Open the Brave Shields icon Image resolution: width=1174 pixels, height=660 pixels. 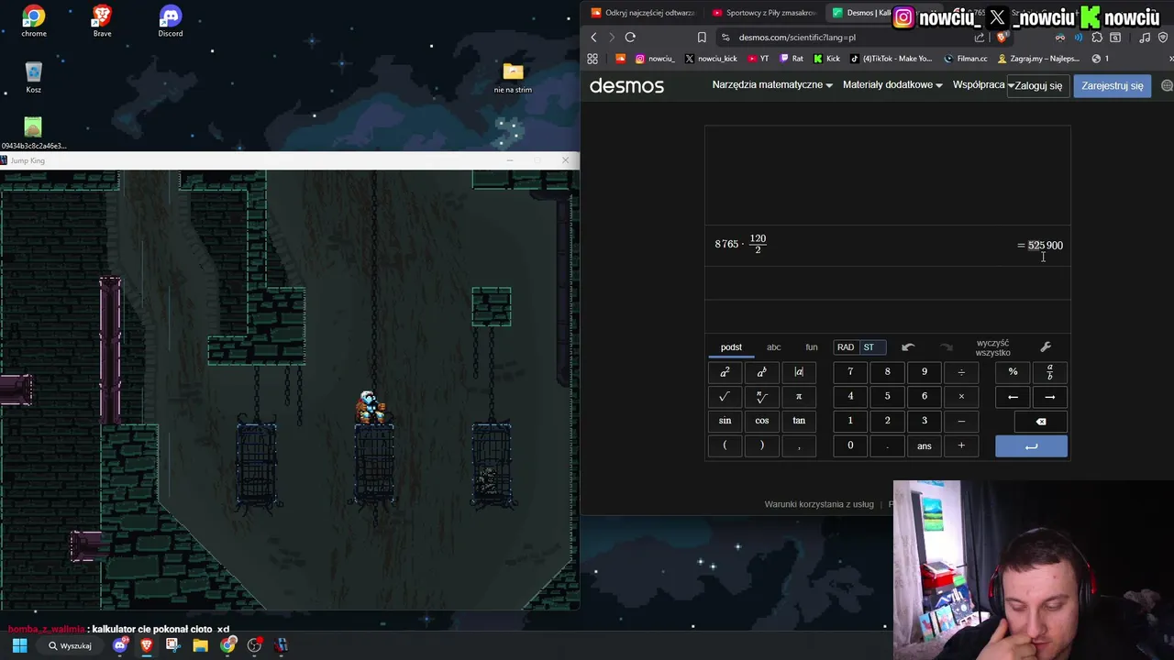point(1002,38)
